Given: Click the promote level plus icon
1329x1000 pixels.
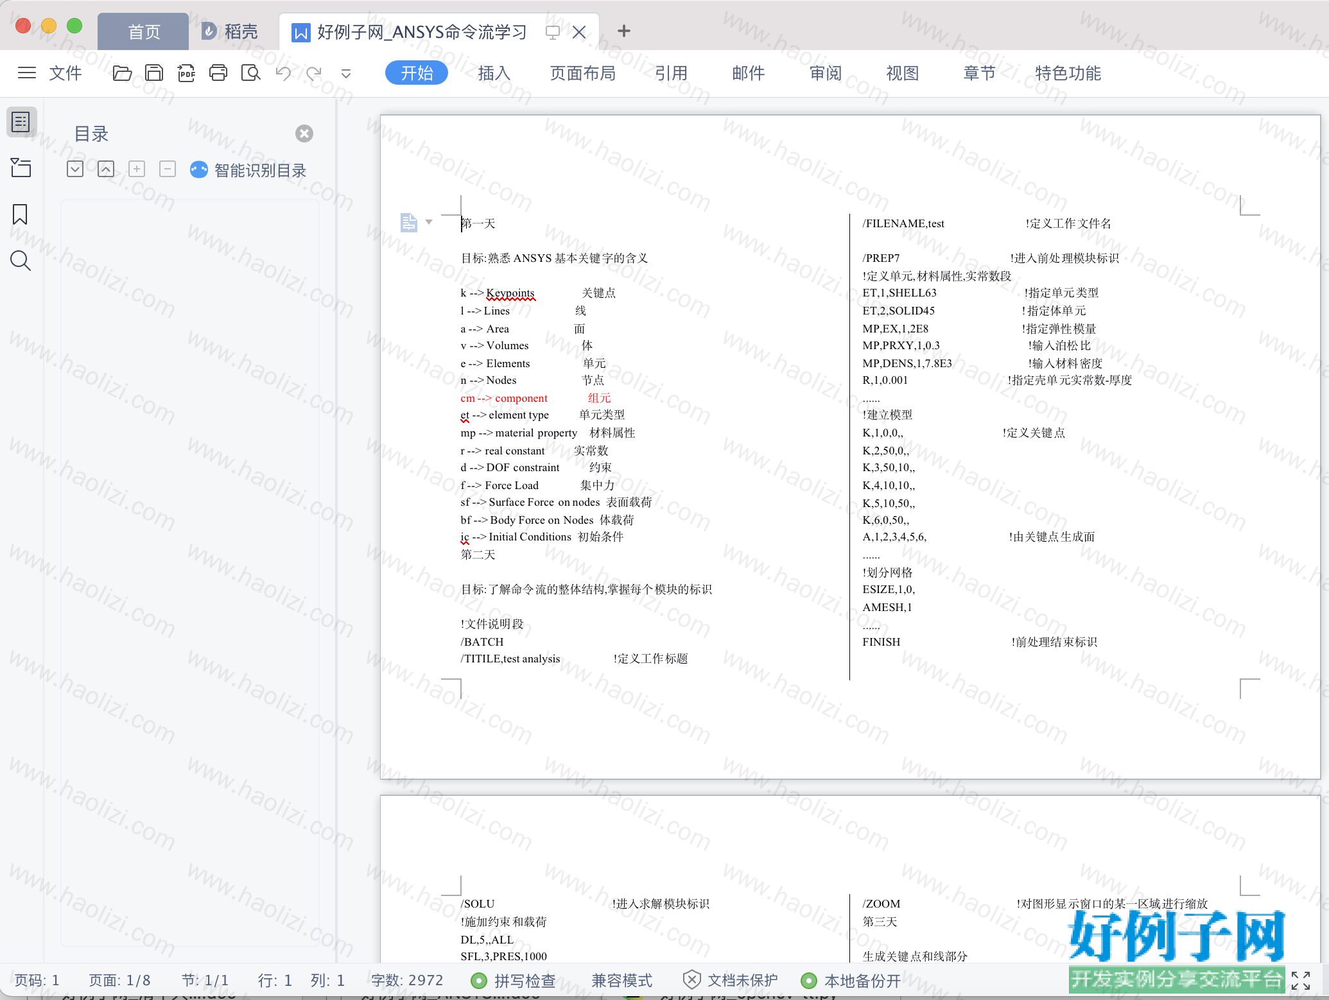Looking at the screenshot, I should [x=137, y=169].
